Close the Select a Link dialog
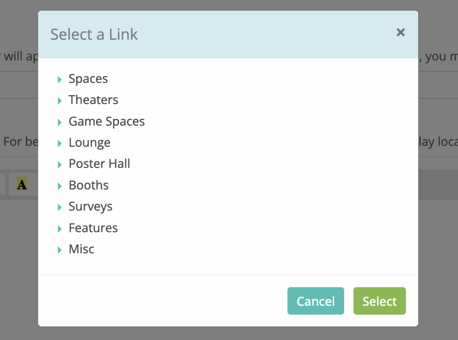 (401, 32)
